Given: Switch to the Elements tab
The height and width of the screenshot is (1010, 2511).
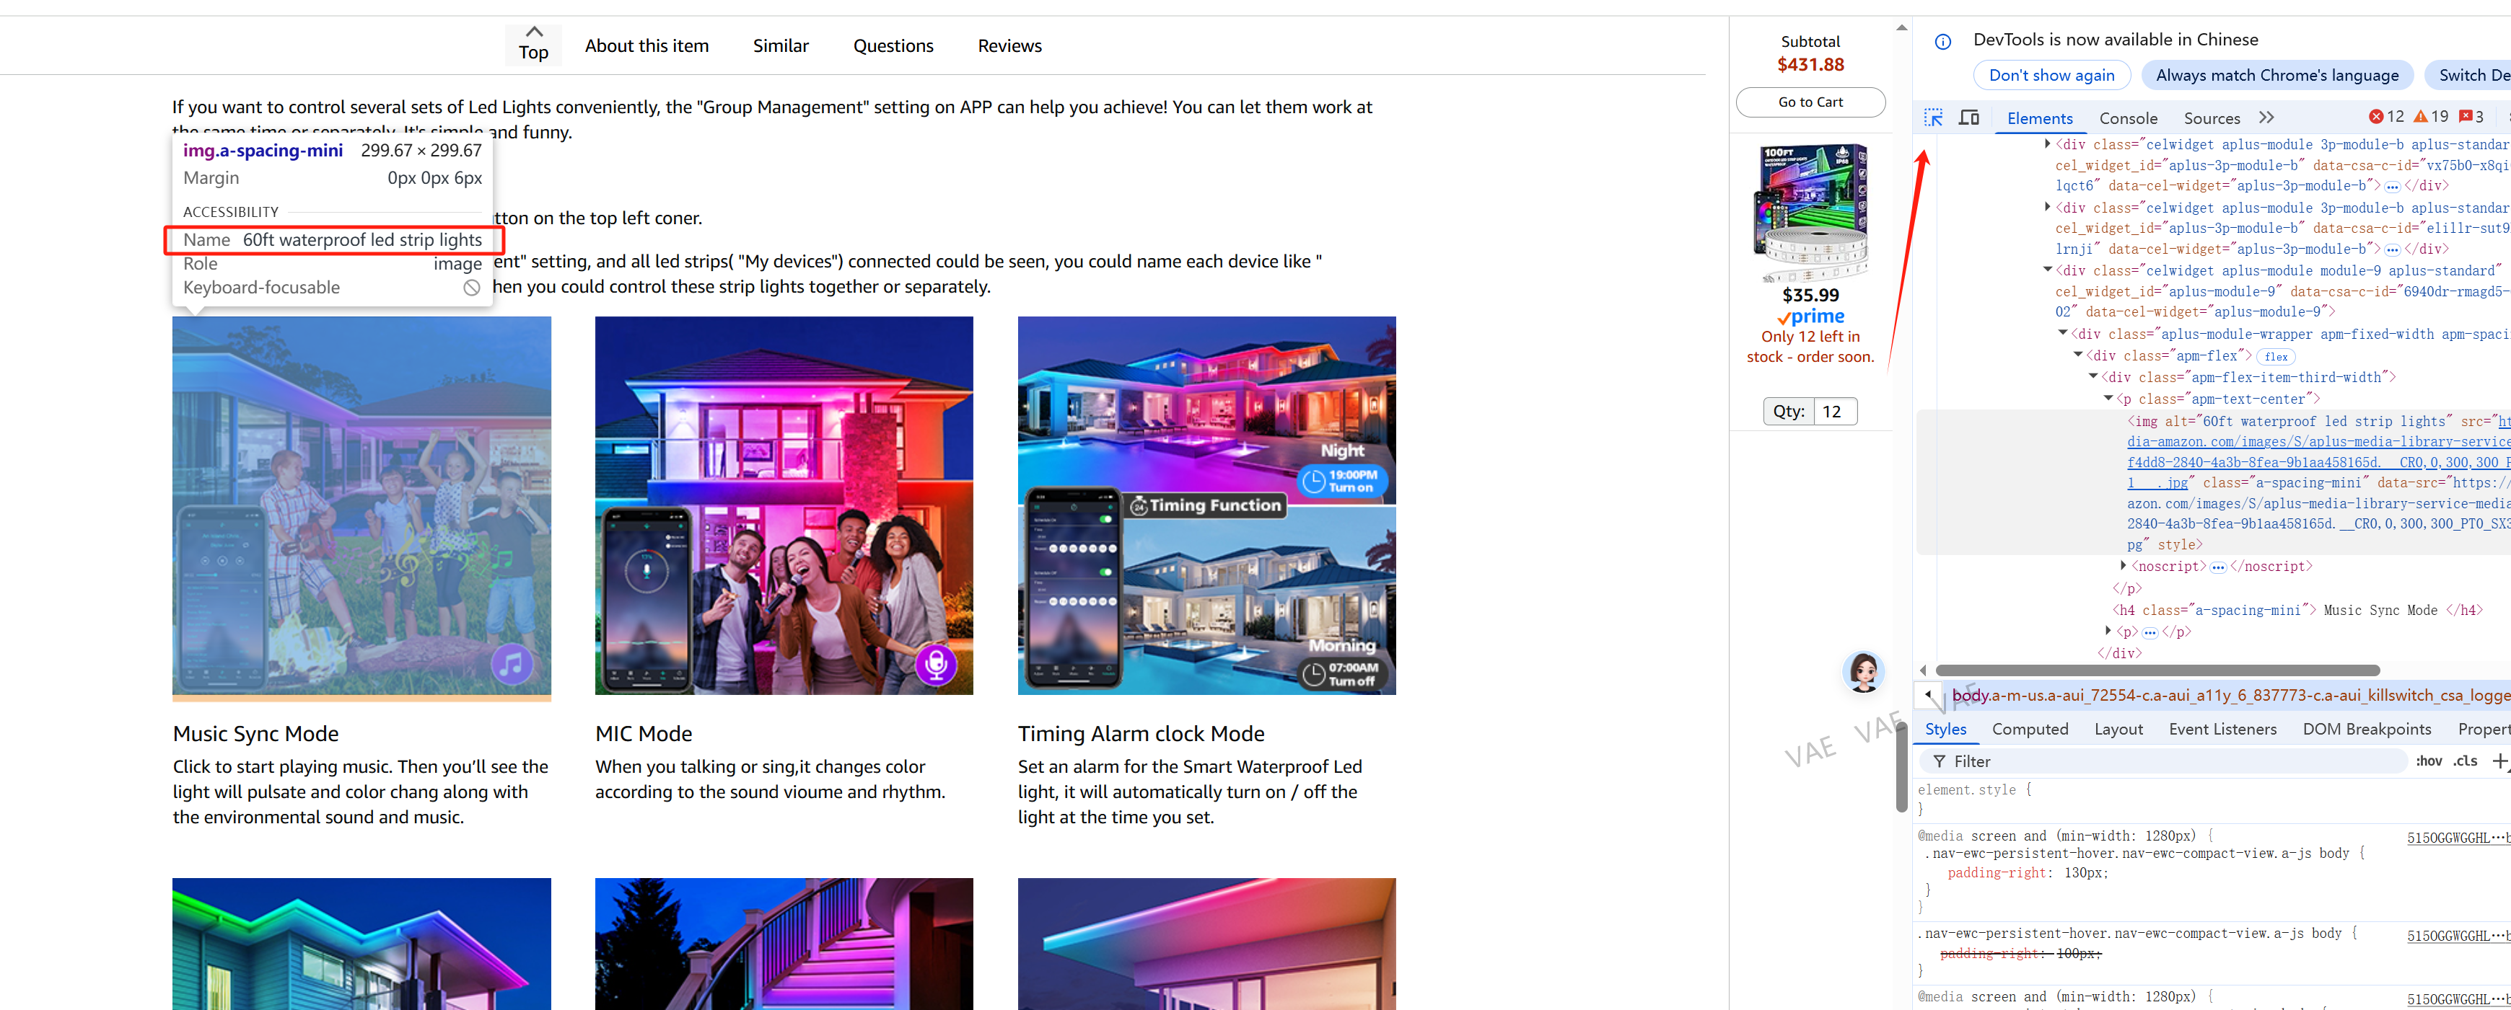Looking at the screenshot, I should (x=2039, y=118).
